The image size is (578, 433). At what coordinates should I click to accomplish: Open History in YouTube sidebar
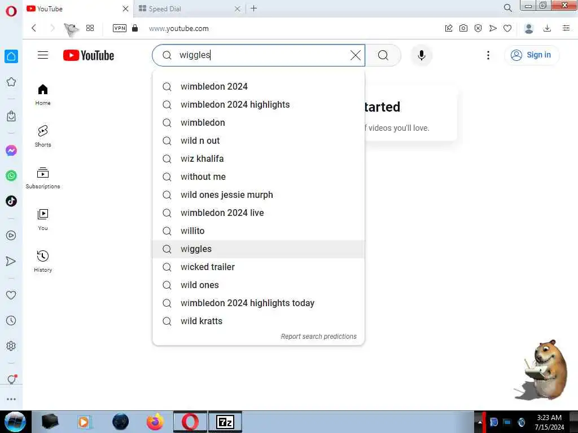pyautogui.click(x=43, y=262)
